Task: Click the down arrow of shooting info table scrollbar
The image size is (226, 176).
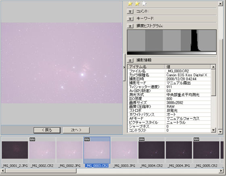Action: pyautogui.click(x=213, y=130)
